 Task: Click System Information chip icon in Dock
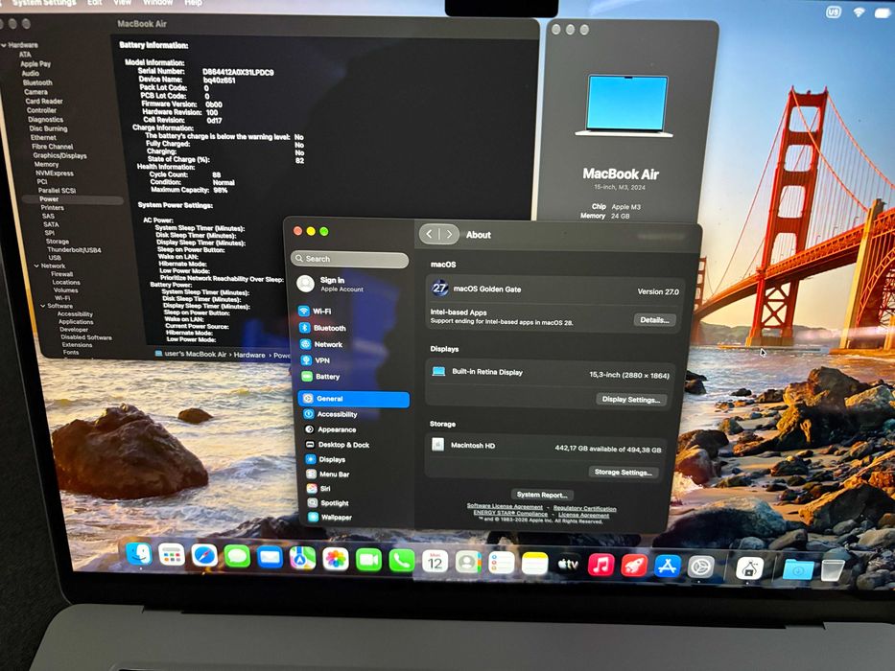(x=749, y=568)
